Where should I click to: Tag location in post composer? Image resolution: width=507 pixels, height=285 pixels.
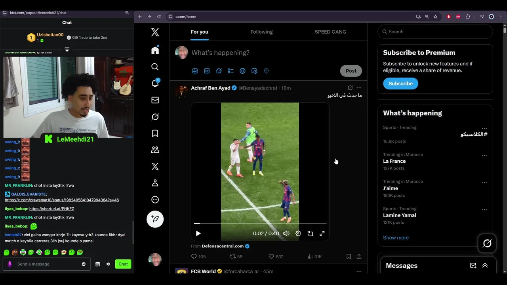click(x=266, y=71)
